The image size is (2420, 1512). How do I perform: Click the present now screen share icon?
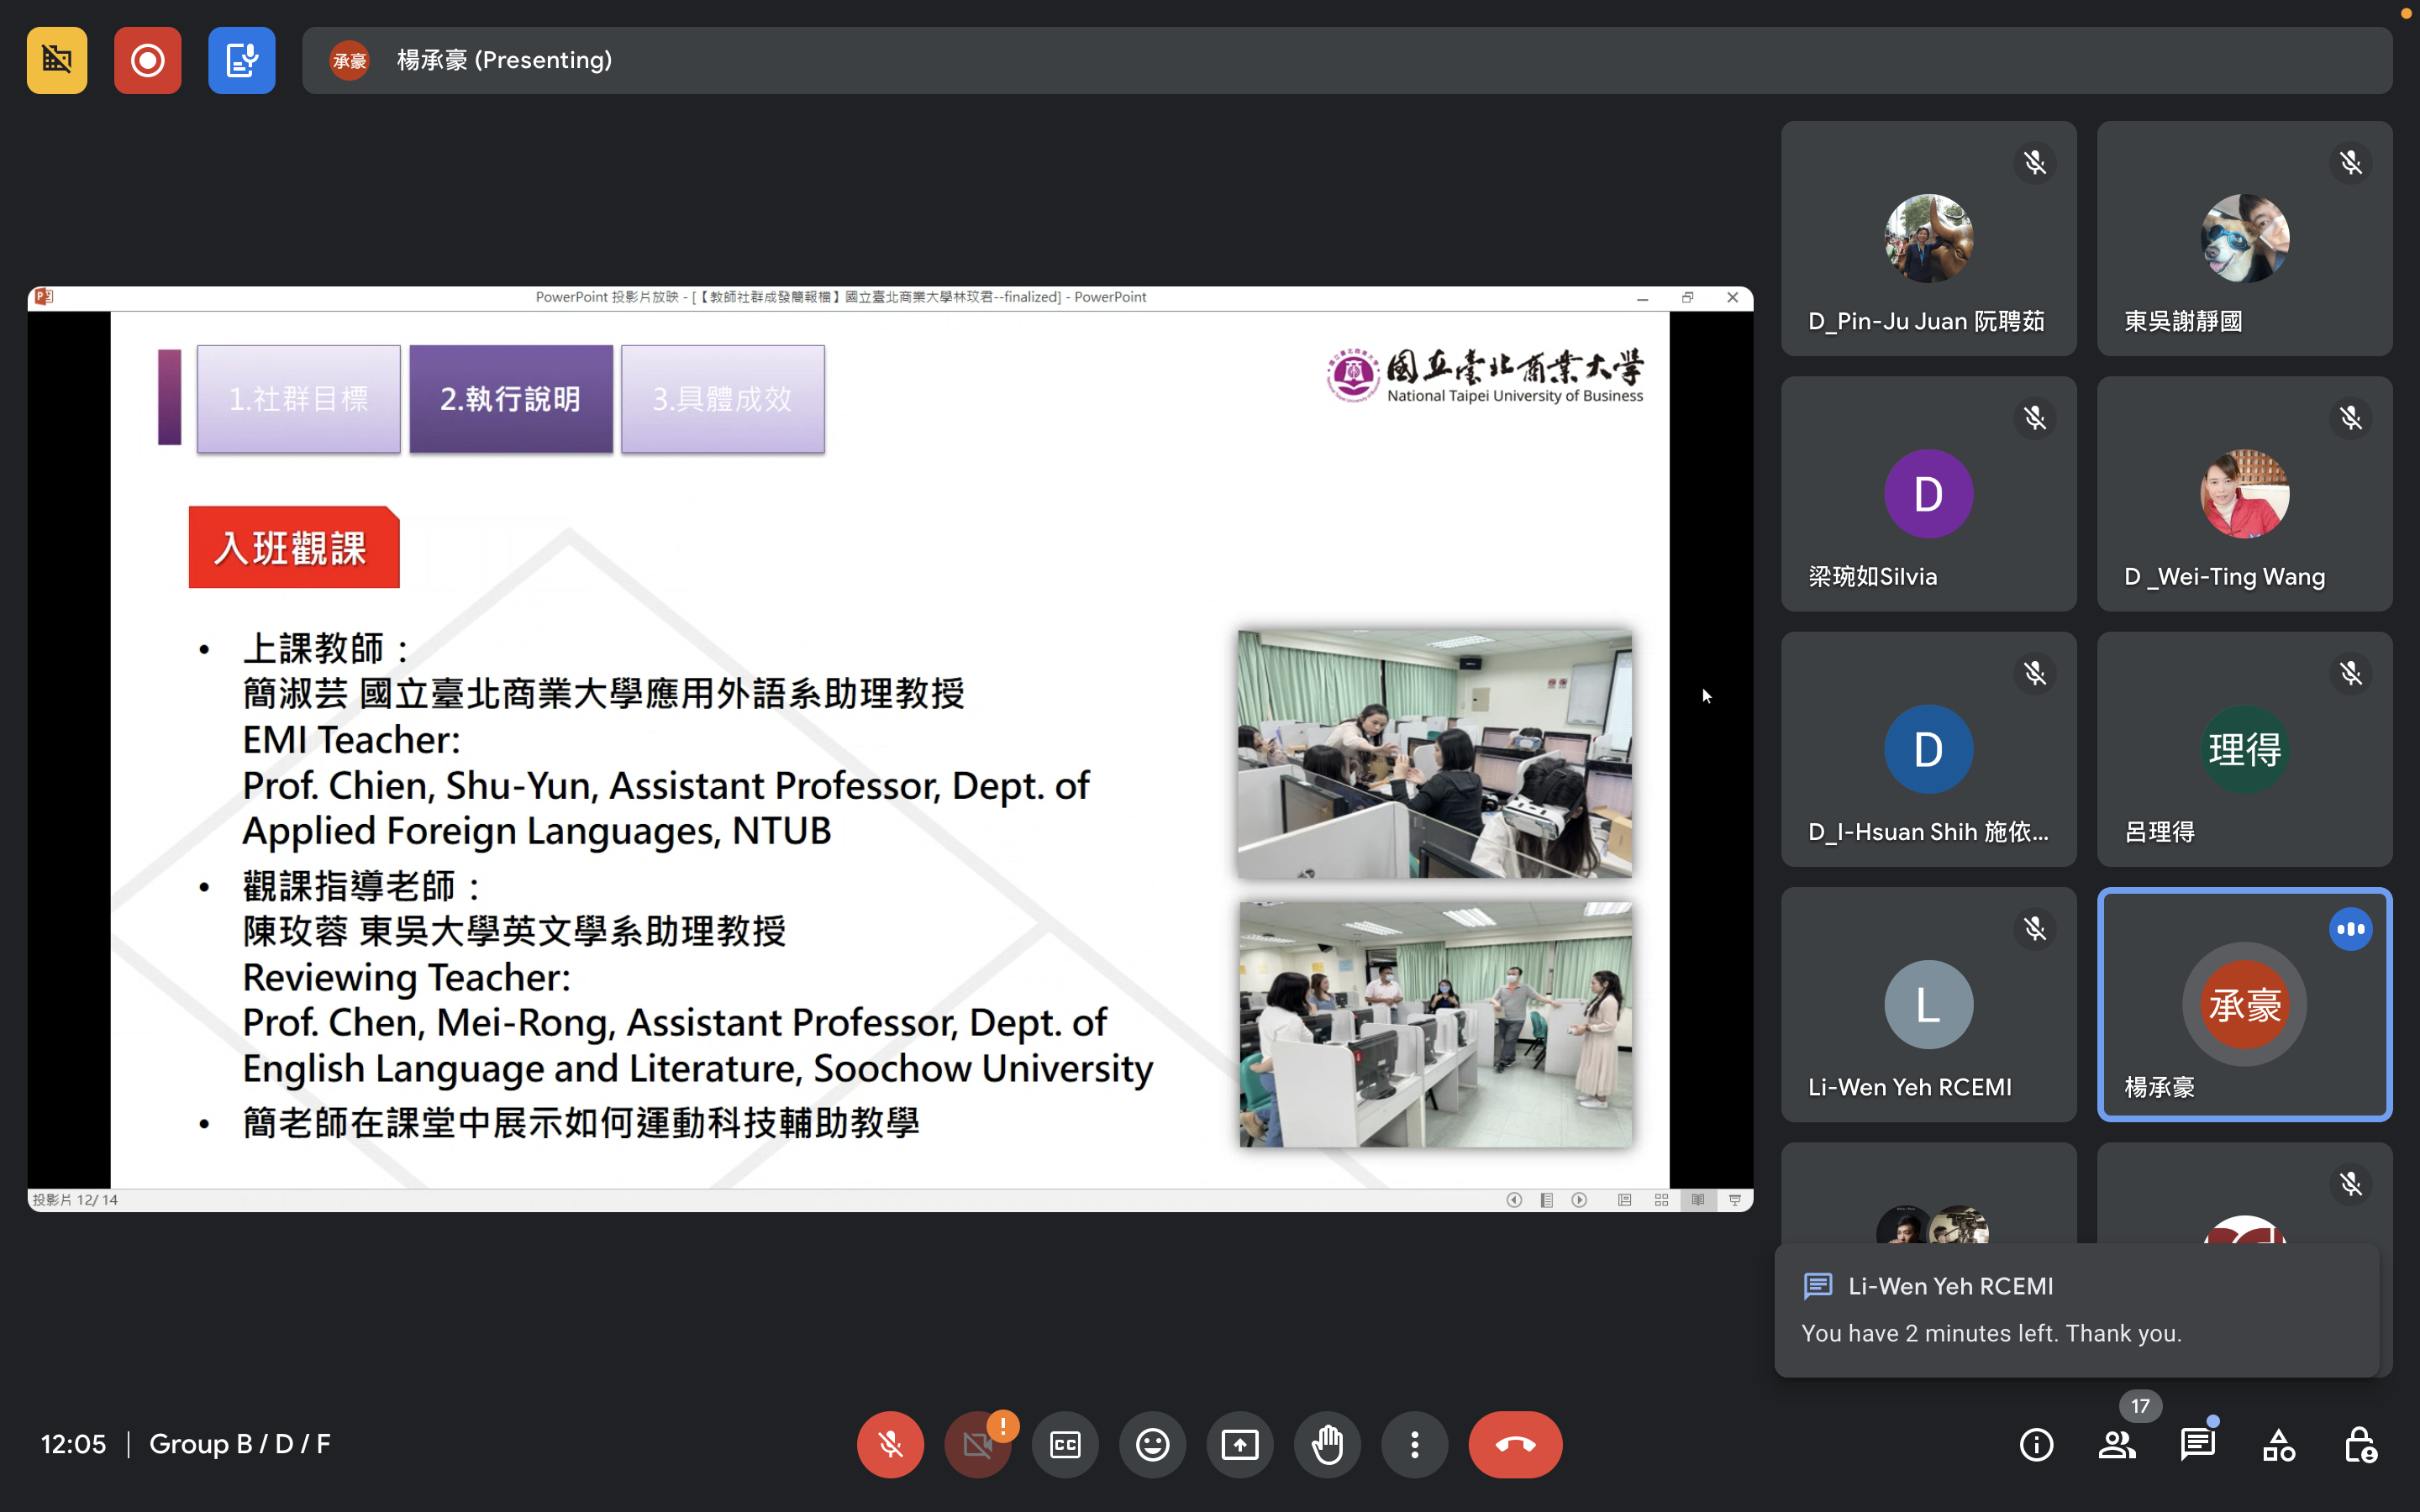1240,1444
